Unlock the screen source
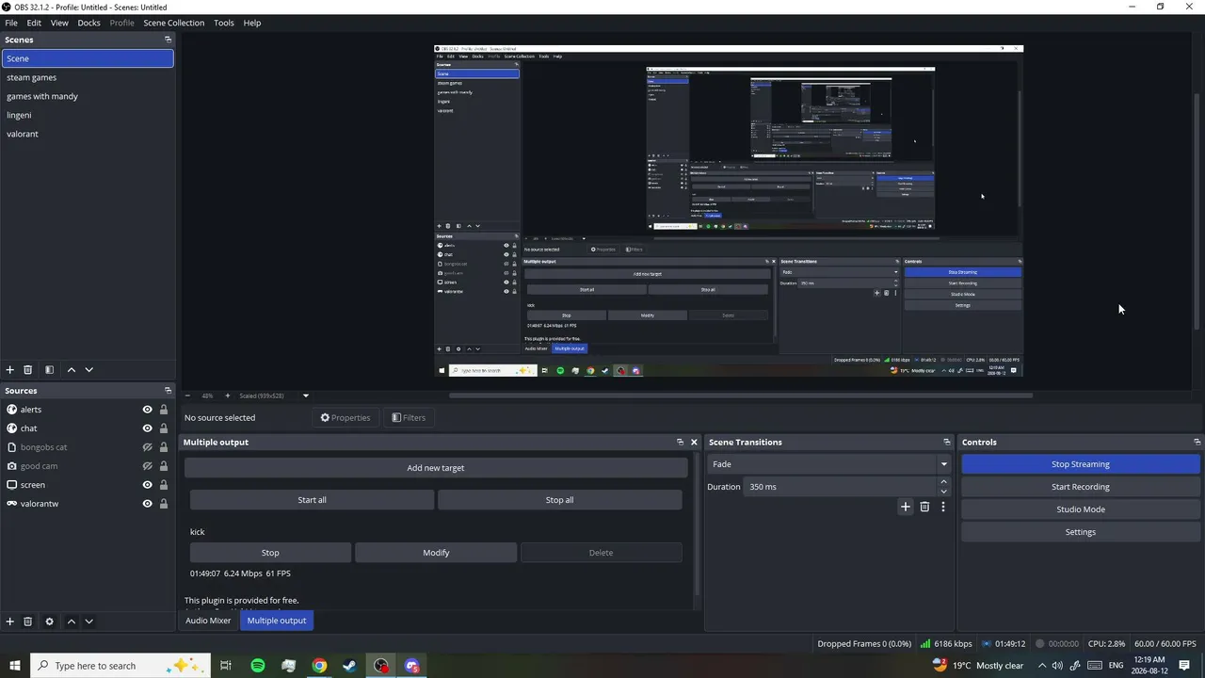This screenshot has width=1205, height=678. point(164,485)
